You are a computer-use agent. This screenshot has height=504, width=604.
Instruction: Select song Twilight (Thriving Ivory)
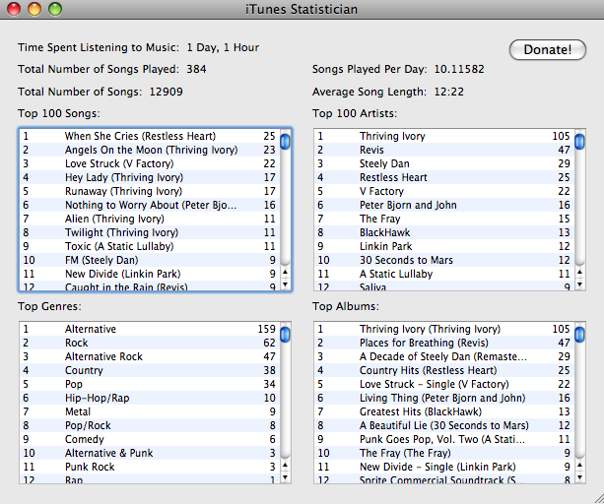pos(150,232)
